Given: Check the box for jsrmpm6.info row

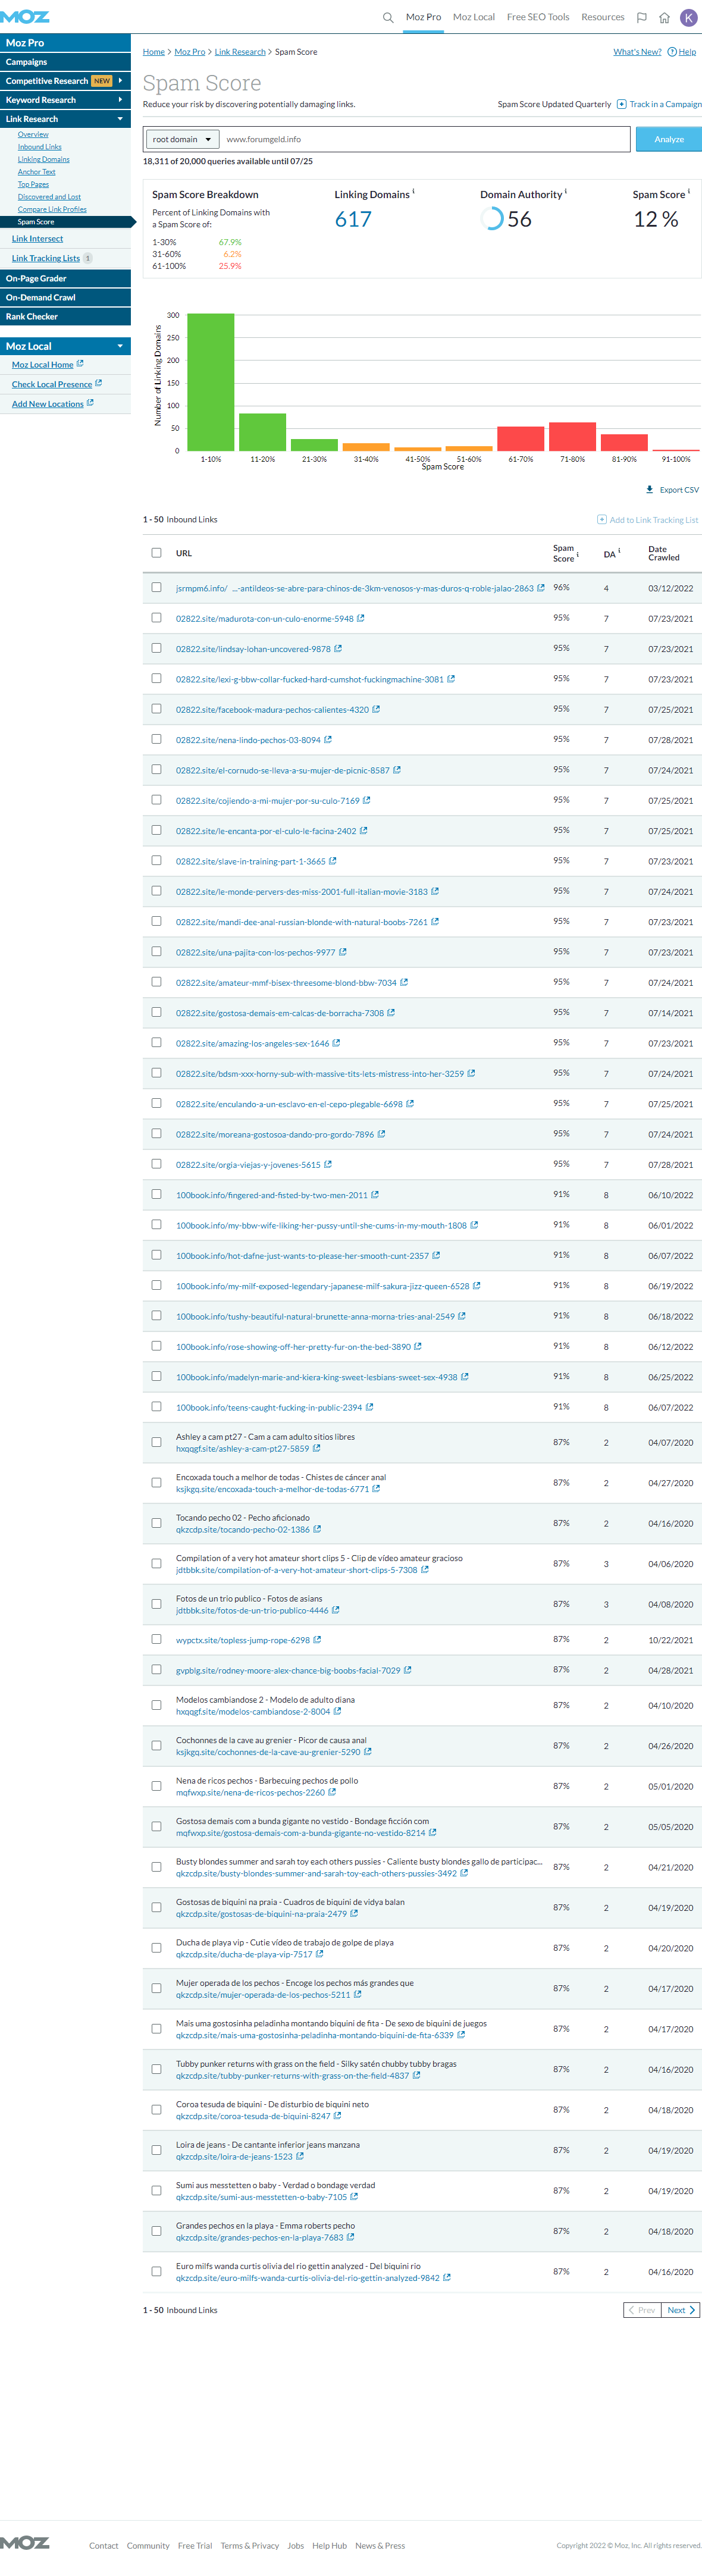Looking at the screenshot, I should (156, 588).
